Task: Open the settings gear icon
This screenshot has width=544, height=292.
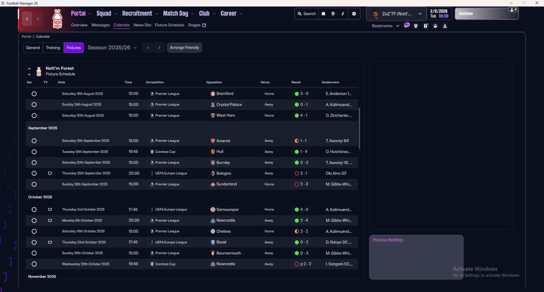Action: click(x=354, y=14)
